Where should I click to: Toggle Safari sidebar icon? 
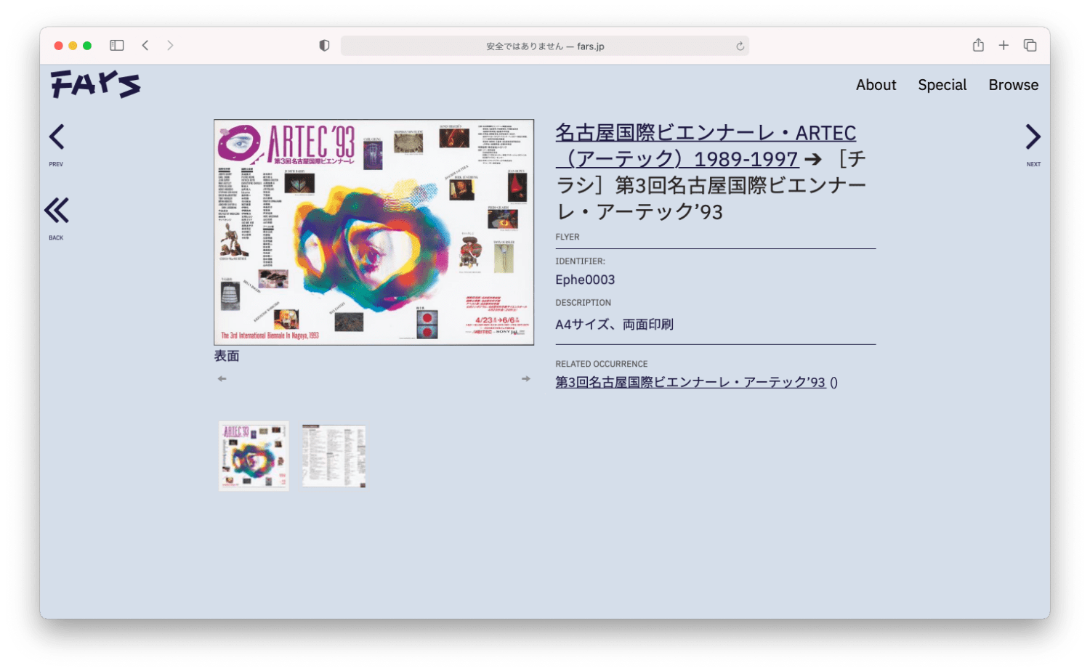pyautogui.click(x=117, y=45)
